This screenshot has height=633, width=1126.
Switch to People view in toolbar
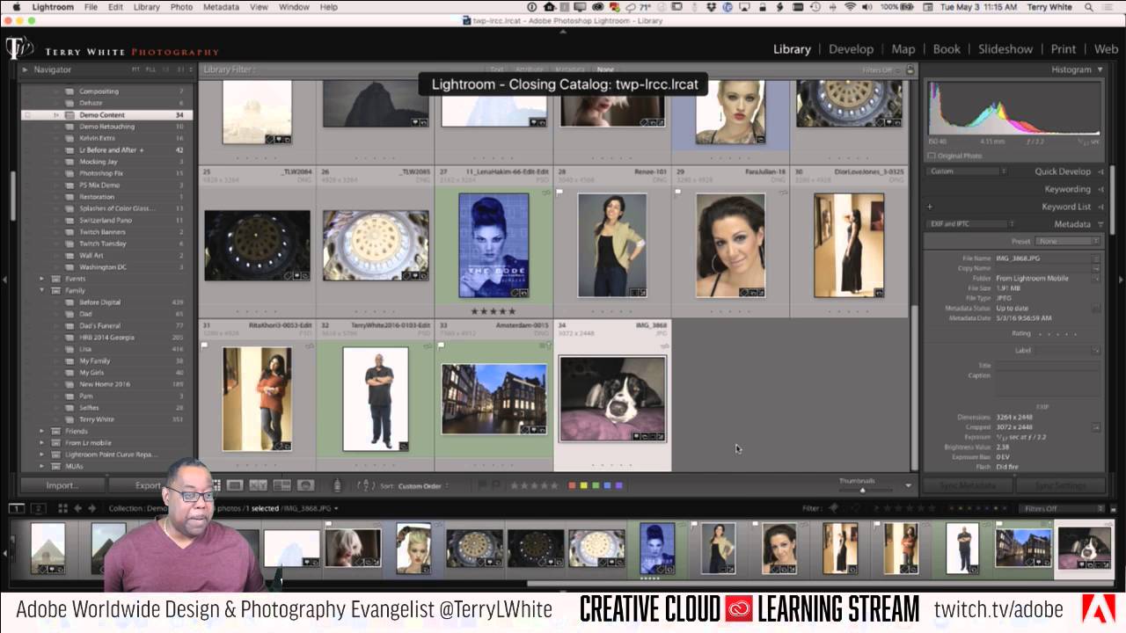(x=305, y=485)
